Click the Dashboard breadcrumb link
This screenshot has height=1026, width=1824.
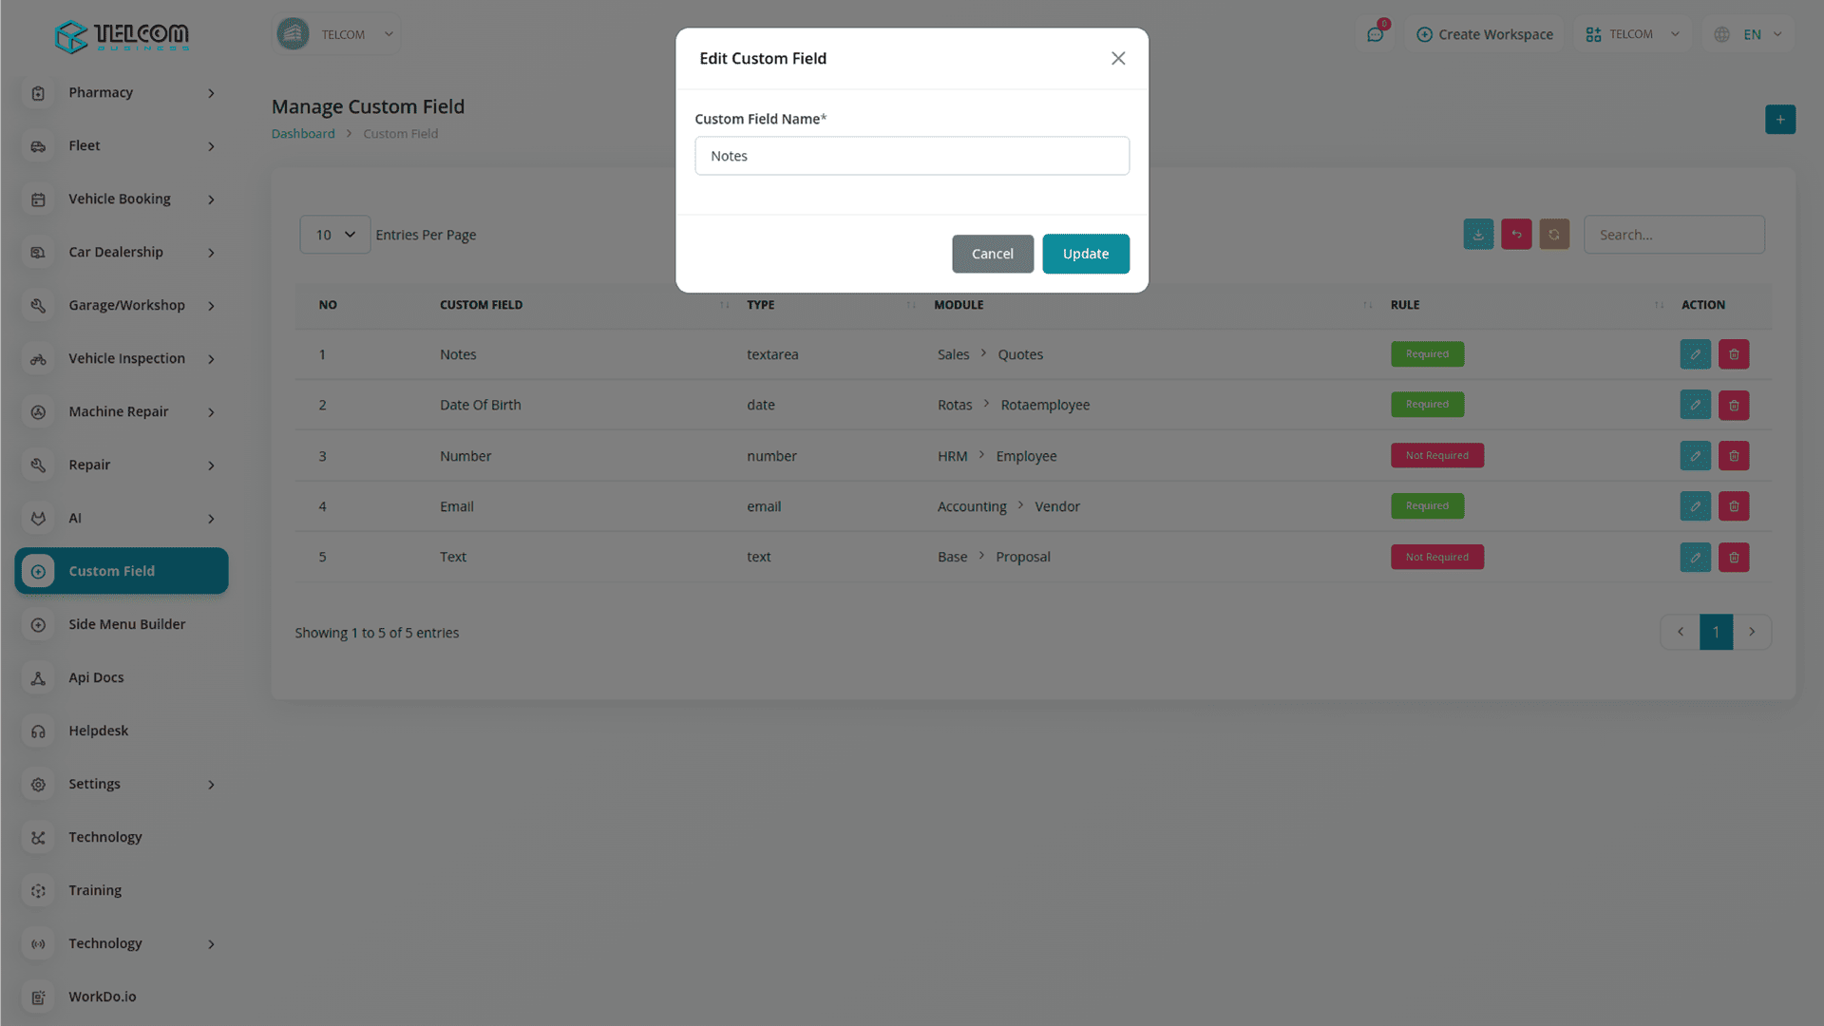click(x=303, y=134)
